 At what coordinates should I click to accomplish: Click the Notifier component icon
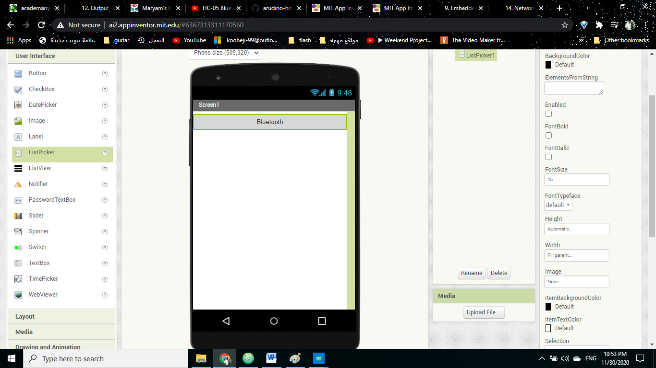[37, 184]
